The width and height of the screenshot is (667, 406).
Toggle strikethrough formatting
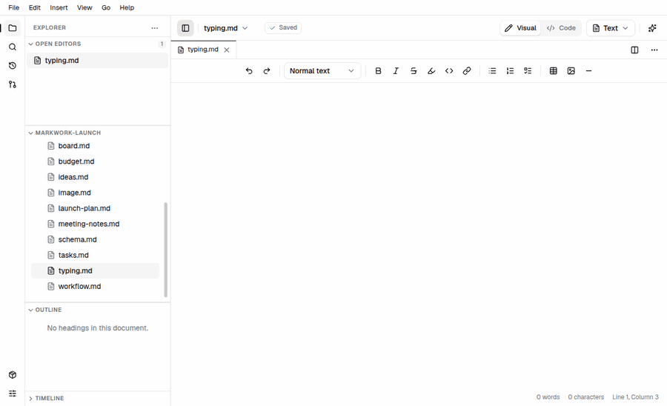(x=414, y=71)
